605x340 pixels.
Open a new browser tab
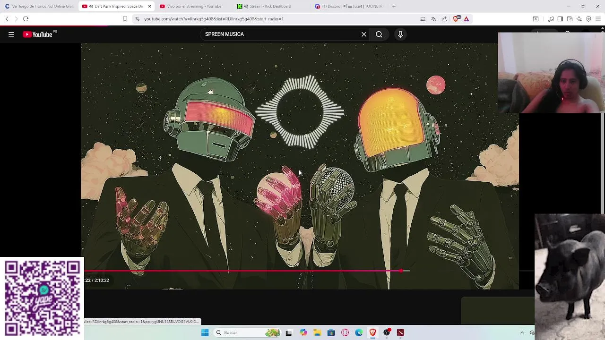tap(394, 6)
